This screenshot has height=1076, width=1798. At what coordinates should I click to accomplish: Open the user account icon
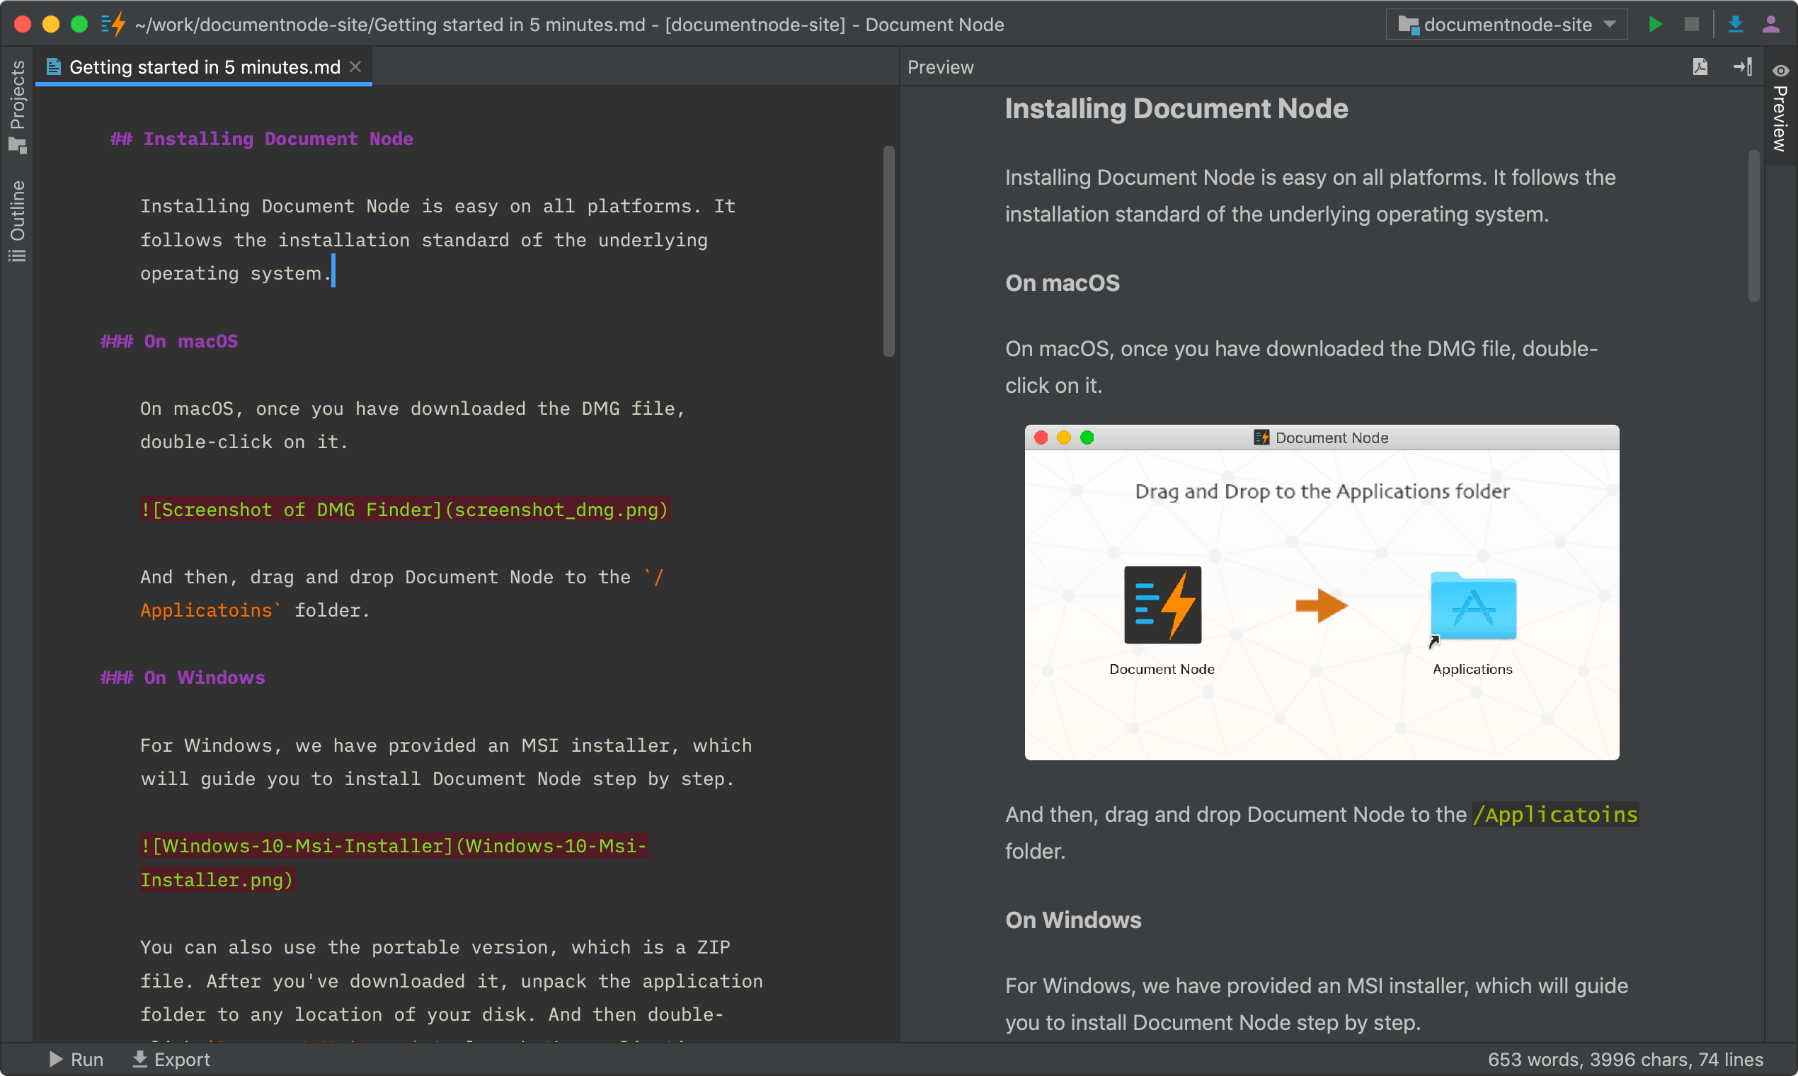(x=1770, y=24)
